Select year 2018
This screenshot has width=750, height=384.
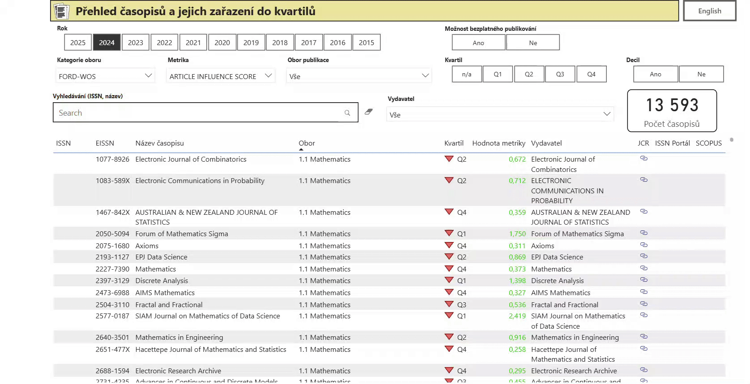[280, 42]
